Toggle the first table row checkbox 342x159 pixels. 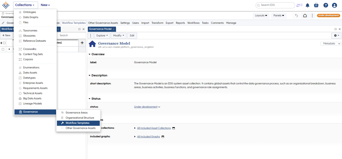point(3,49)
